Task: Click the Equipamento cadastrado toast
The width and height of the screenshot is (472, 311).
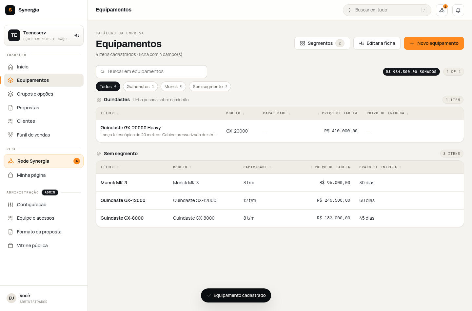Action: point(236,295)
